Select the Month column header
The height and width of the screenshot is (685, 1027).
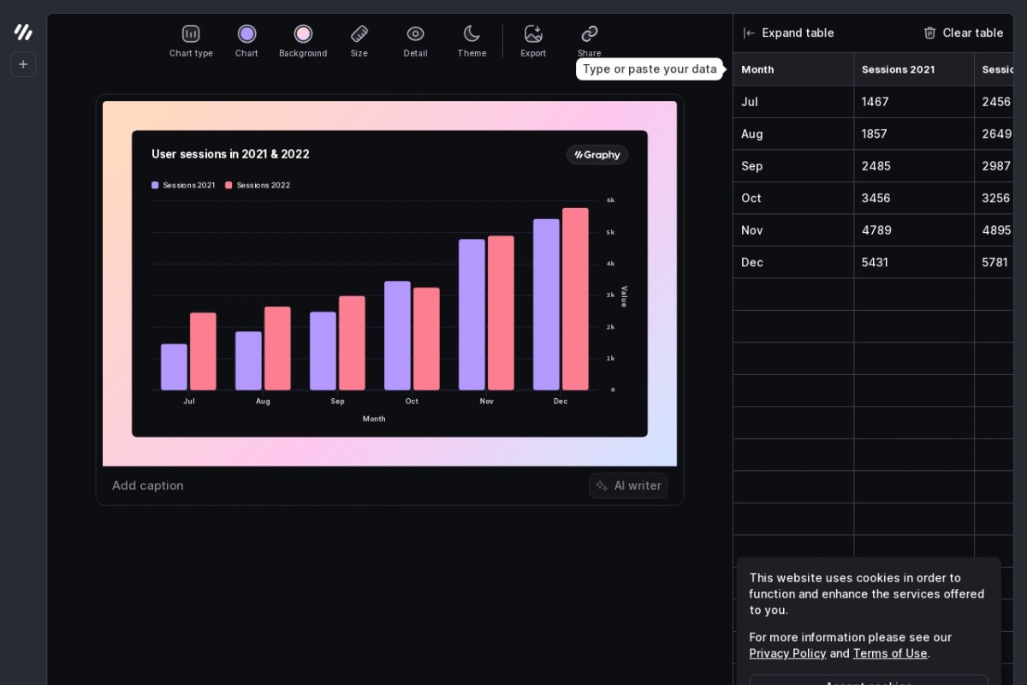click(x=793, y=69)
